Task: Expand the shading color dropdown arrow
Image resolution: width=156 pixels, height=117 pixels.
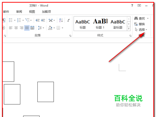Action: pos(54,28)
